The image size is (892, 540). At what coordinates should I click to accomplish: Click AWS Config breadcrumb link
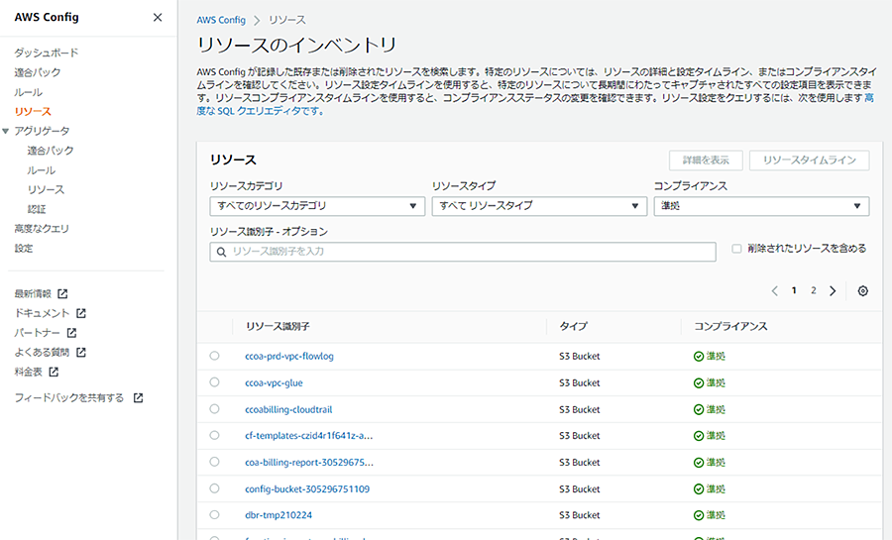[221, 20]
